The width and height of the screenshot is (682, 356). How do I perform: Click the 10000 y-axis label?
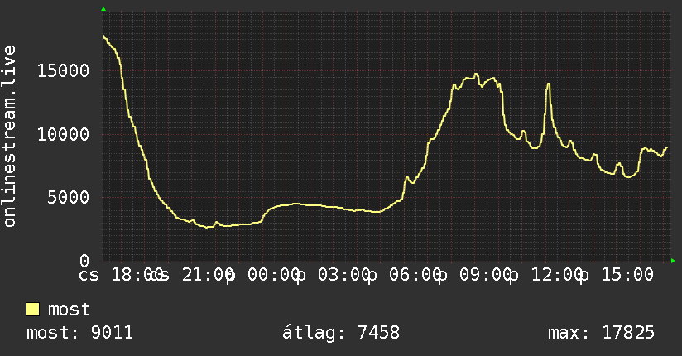(63, 134)
